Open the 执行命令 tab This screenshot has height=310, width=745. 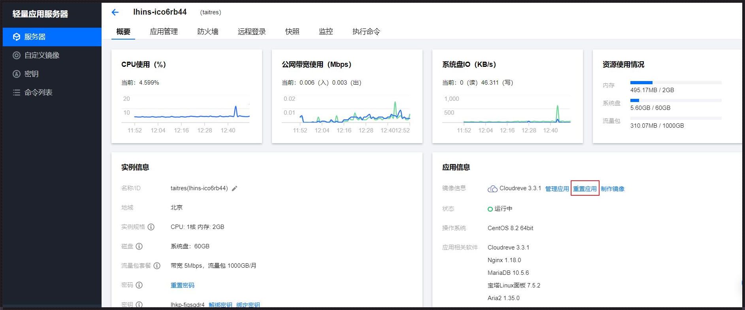366,32
